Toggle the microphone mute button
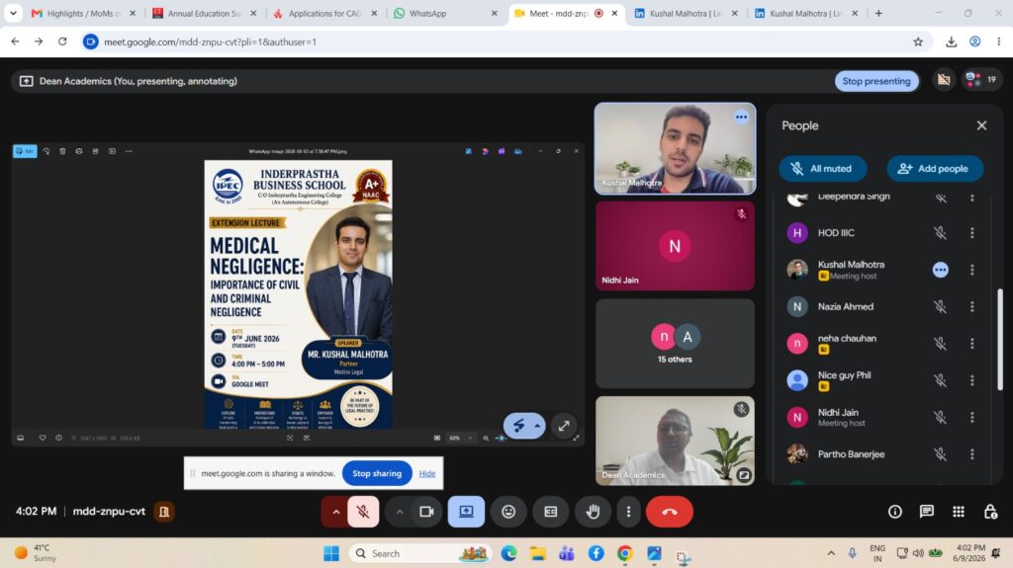Image resolution: width=1013 pixels, height=568 pixels. click(x=363, y=512)
